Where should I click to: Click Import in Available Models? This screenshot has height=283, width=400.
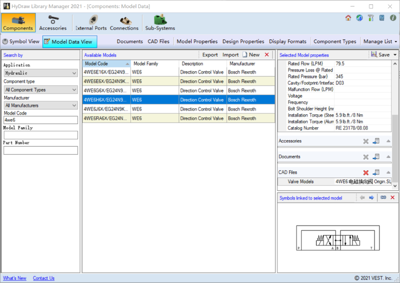230,55
